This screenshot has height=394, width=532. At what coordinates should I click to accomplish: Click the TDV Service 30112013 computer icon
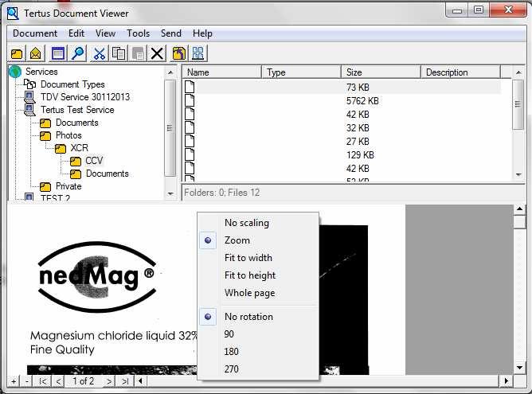pos(29,97)
